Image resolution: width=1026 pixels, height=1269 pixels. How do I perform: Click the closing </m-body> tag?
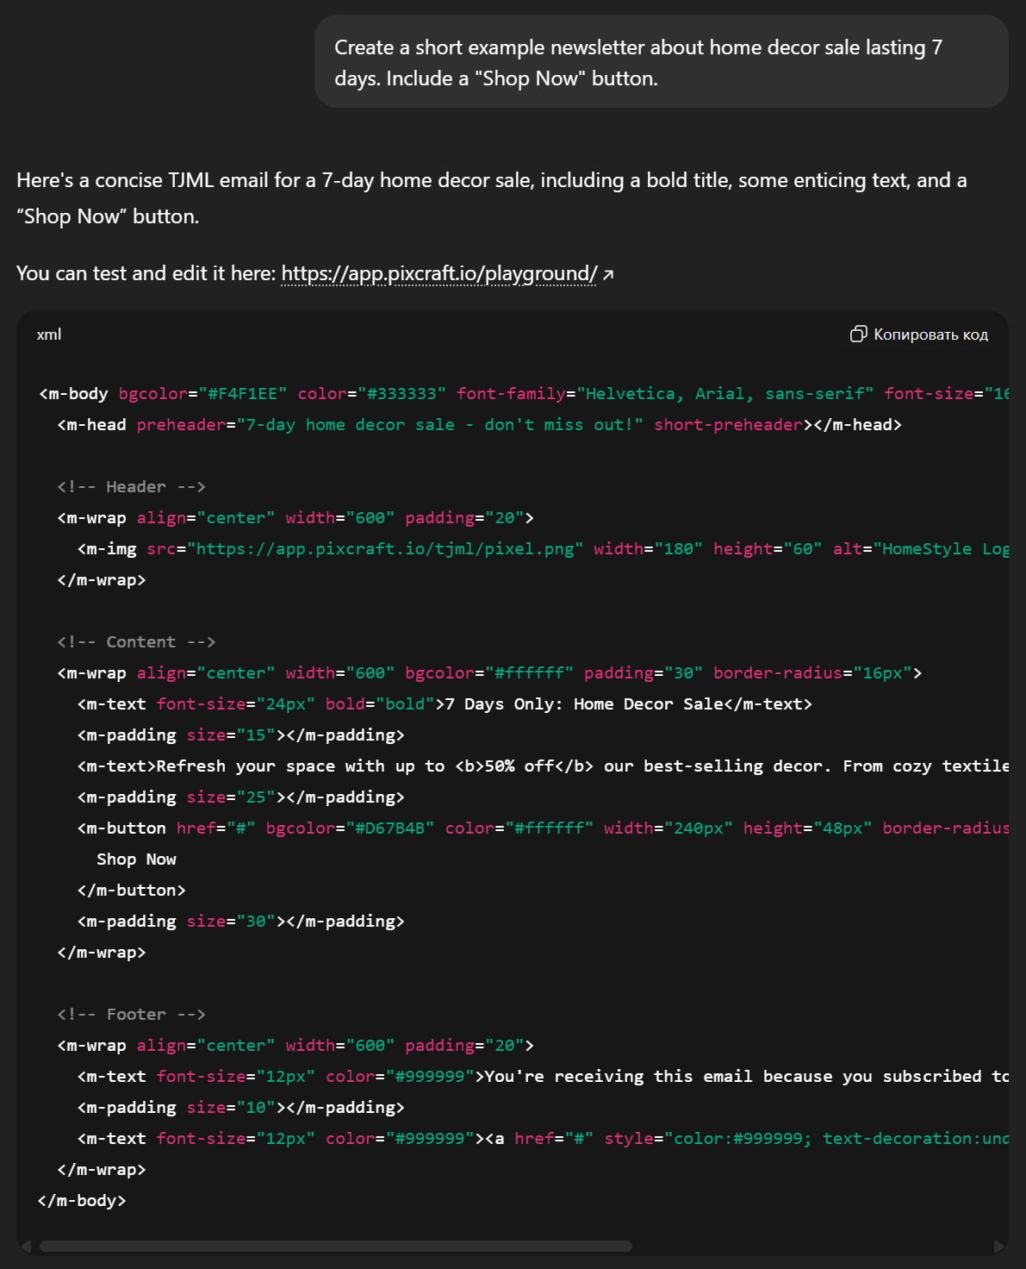click(82, 1201)
